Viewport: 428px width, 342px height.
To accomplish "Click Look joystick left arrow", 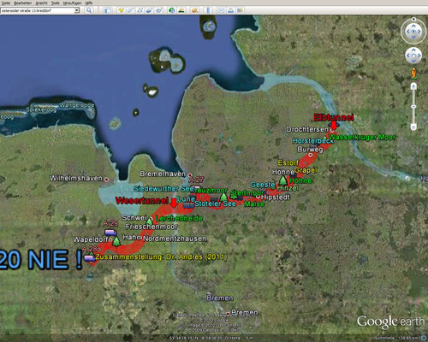I will tap(407, 32).
